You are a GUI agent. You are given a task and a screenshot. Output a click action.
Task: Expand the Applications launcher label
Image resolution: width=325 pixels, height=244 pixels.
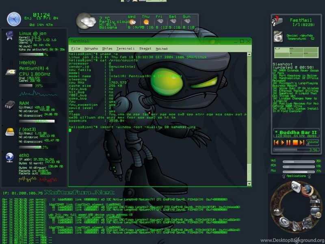(x=296, y=176)
